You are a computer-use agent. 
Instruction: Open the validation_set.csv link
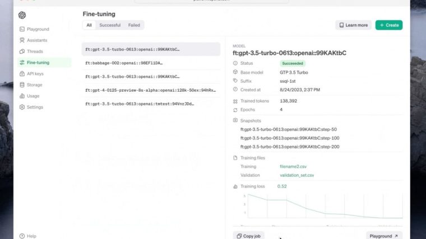297,175
